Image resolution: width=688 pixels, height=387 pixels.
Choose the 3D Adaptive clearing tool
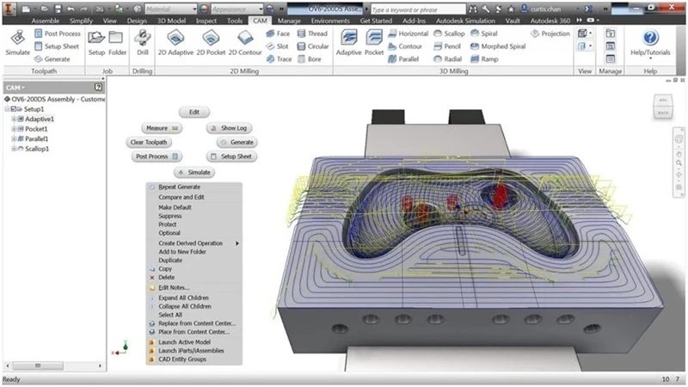click(349, 42)
